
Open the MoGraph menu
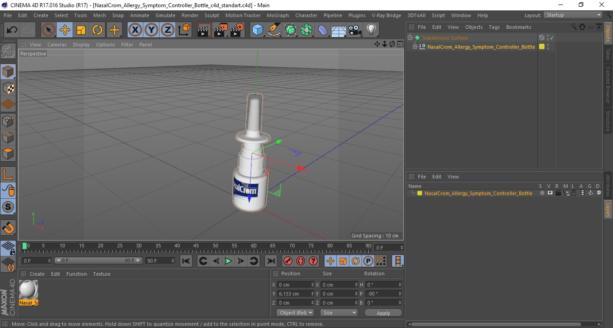278,15
